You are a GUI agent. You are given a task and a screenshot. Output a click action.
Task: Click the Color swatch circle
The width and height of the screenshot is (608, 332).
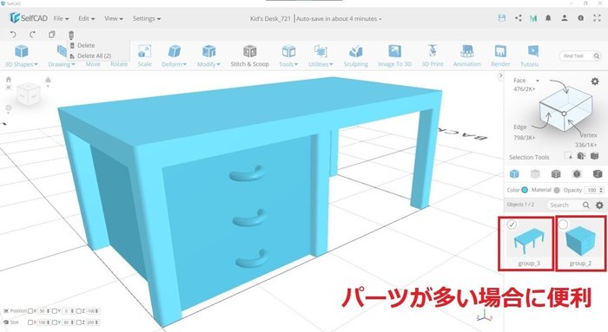point(525,190)
